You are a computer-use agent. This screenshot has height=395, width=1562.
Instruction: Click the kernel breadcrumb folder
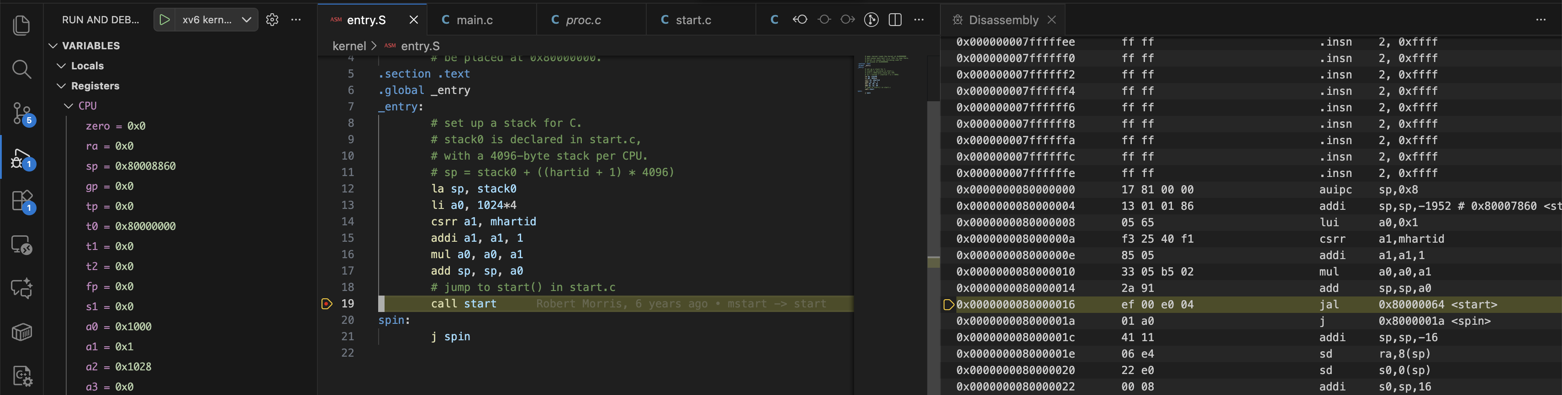click(349, 46)
